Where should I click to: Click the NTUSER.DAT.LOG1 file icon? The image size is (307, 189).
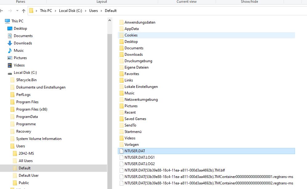coord(122,157)
